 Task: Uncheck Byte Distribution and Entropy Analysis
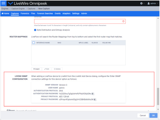tap(35, 30)
